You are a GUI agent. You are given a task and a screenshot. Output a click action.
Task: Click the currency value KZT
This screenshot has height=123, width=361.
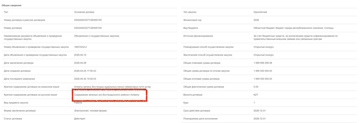tap(256, 95)
